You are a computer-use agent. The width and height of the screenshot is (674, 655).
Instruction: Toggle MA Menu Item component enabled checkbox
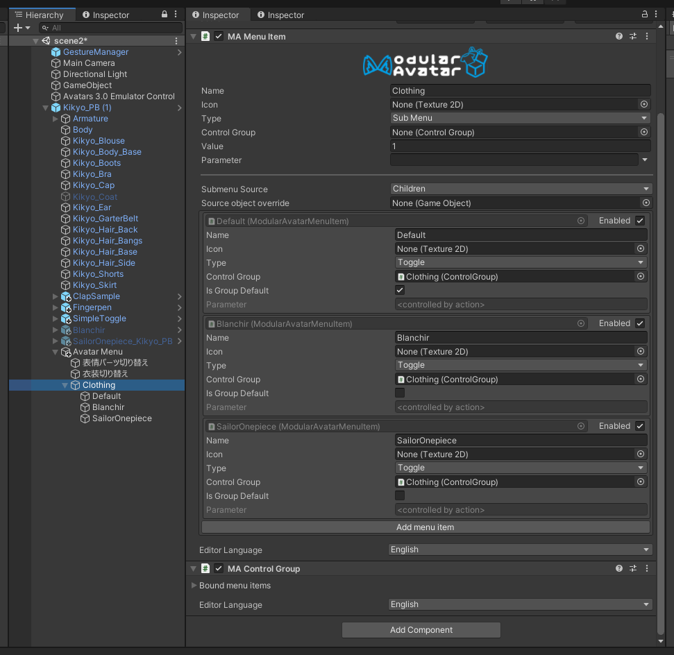click(219, 37)
